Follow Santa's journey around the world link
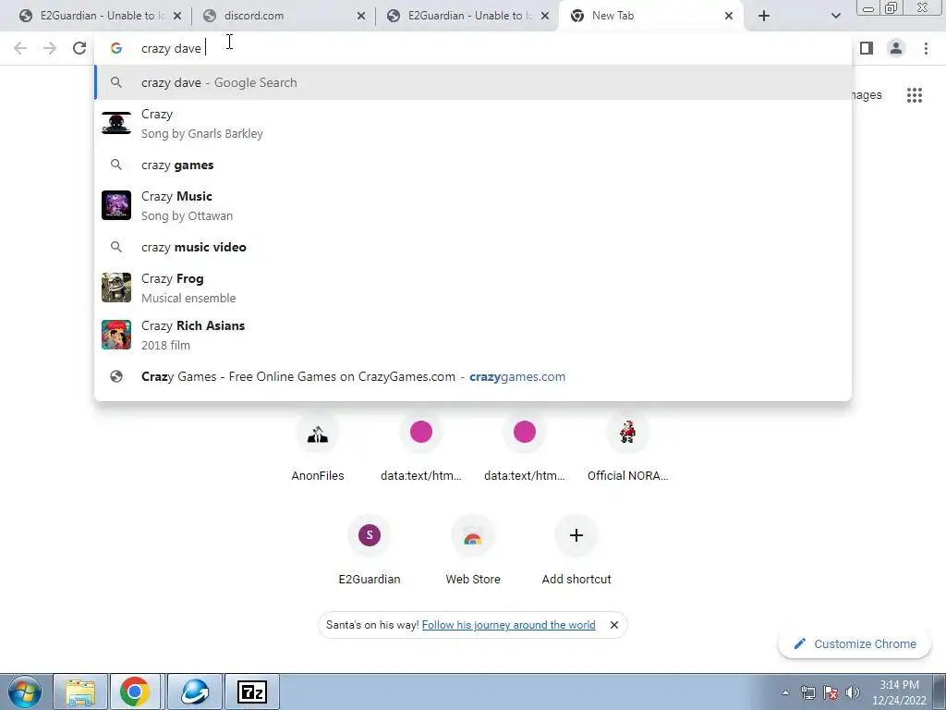 pyautogui.click(x=509, y=625)
